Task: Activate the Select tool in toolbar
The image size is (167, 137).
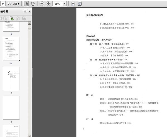Action: [26, 4]
